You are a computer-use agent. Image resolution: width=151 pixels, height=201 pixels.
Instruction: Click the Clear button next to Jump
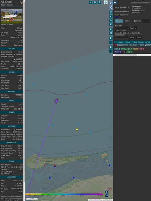pyautogui.click(x=139, y=37)
